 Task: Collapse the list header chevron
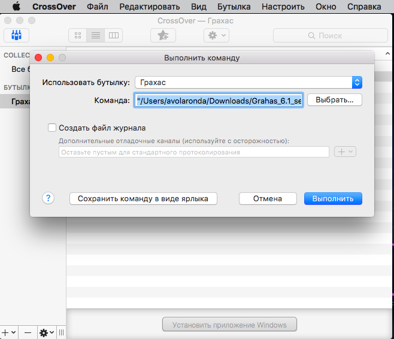[387, 53]
